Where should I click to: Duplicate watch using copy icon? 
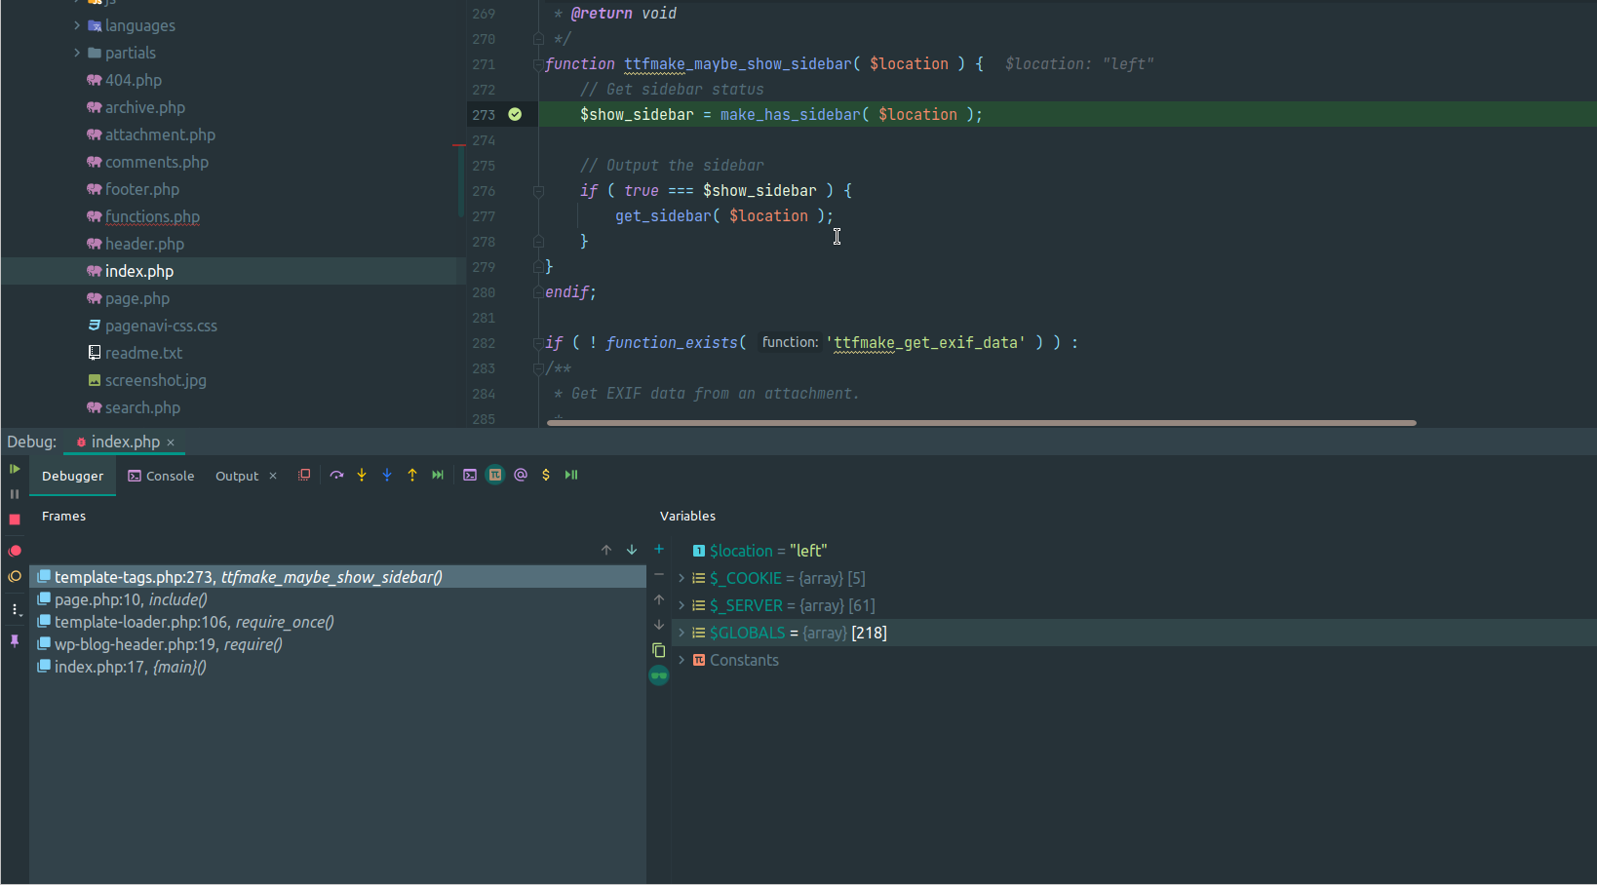point(659,650)
